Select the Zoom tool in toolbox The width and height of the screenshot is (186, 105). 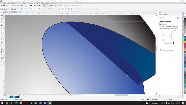[2, 22]
